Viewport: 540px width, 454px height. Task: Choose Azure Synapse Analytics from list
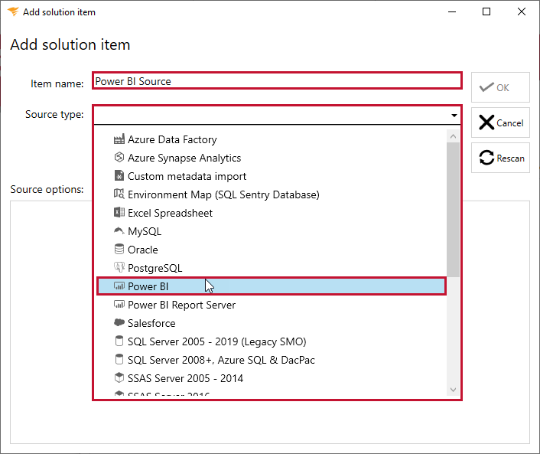tap(272, 158)
